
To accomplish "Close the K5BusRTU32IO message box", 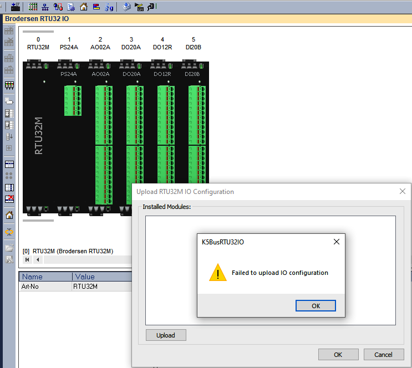I will click(337, 242).
